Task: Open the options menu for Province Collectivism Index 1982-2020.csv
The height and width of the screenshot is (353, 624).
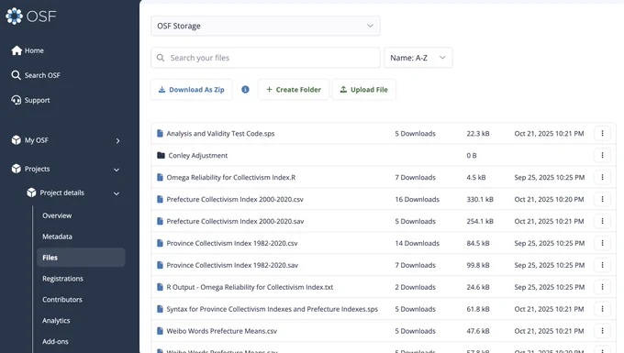Action: click(x=602, y=243)
